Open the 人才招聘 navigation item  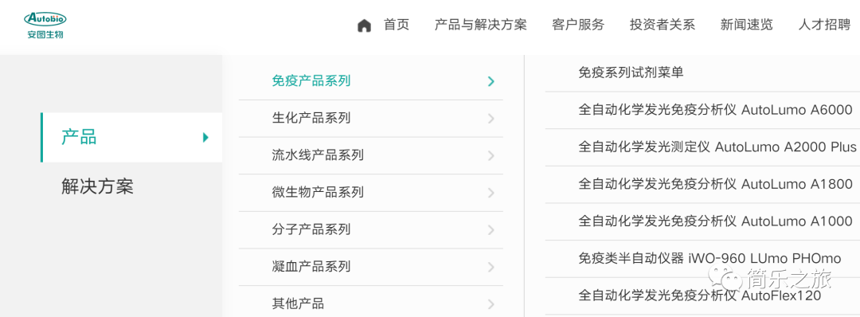pos(824,25)
